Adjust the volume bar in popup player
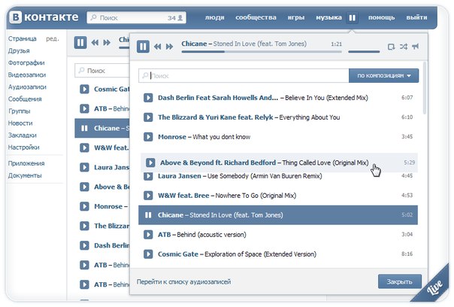The width and height of the screenshot is (454, 307). point(364,52)
